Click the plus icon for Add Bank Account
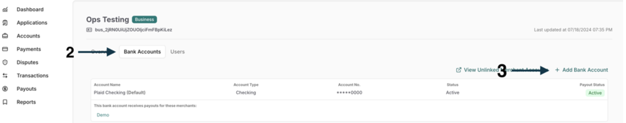 pyautogui.click(x=557, y=70)
